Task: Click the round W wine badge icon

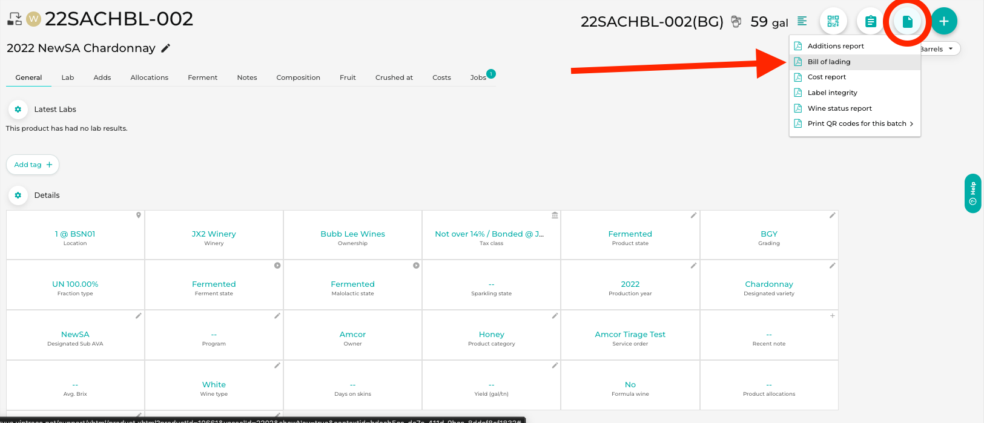Action: coord(34,19)
